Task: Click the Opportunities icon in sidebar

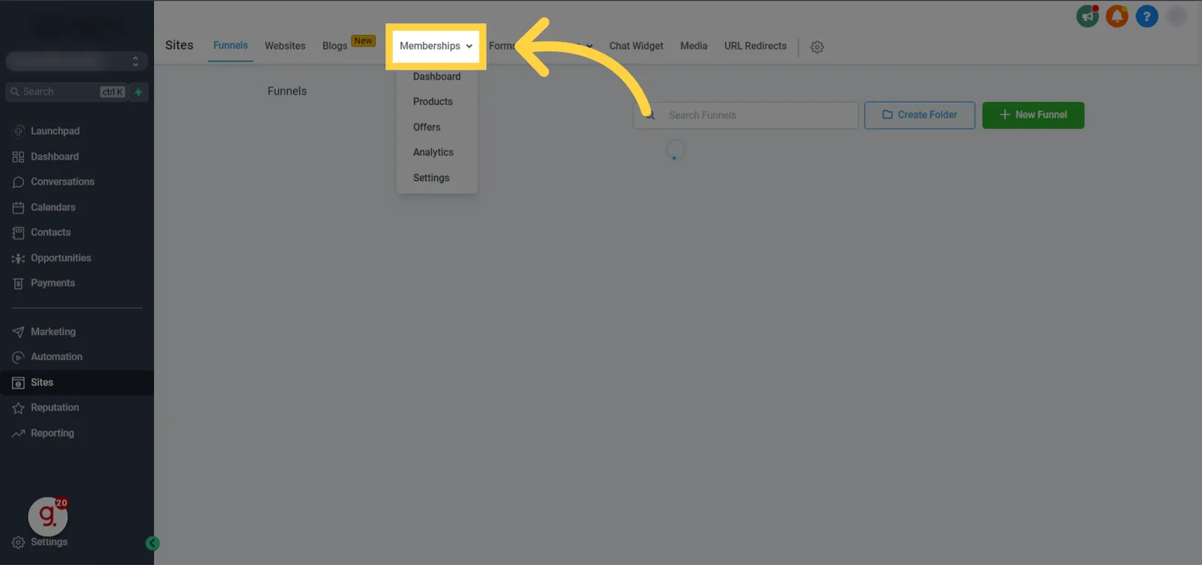Action: point(18,258)
